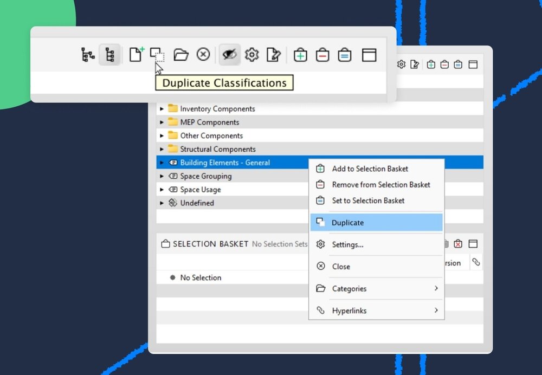Viewport: 542px width, 375px height.
Task: Toggle the crossed-out eye visibility button
Action: point(229,55)
